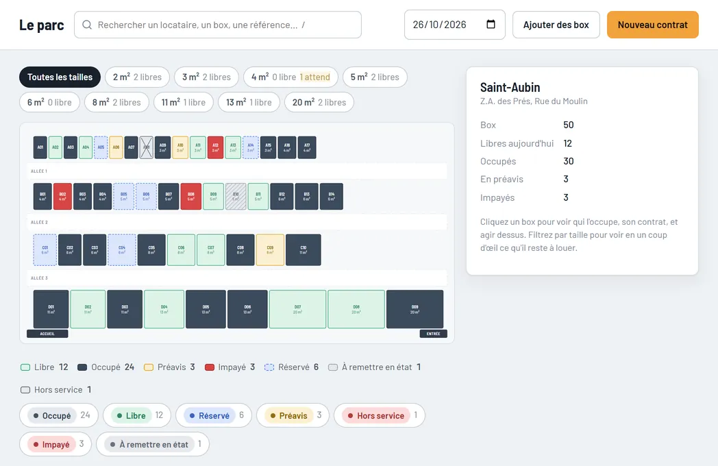Screen dimensions: 718x466
Task: Click the red Impayé legend swatch
Action: point(209,367)
